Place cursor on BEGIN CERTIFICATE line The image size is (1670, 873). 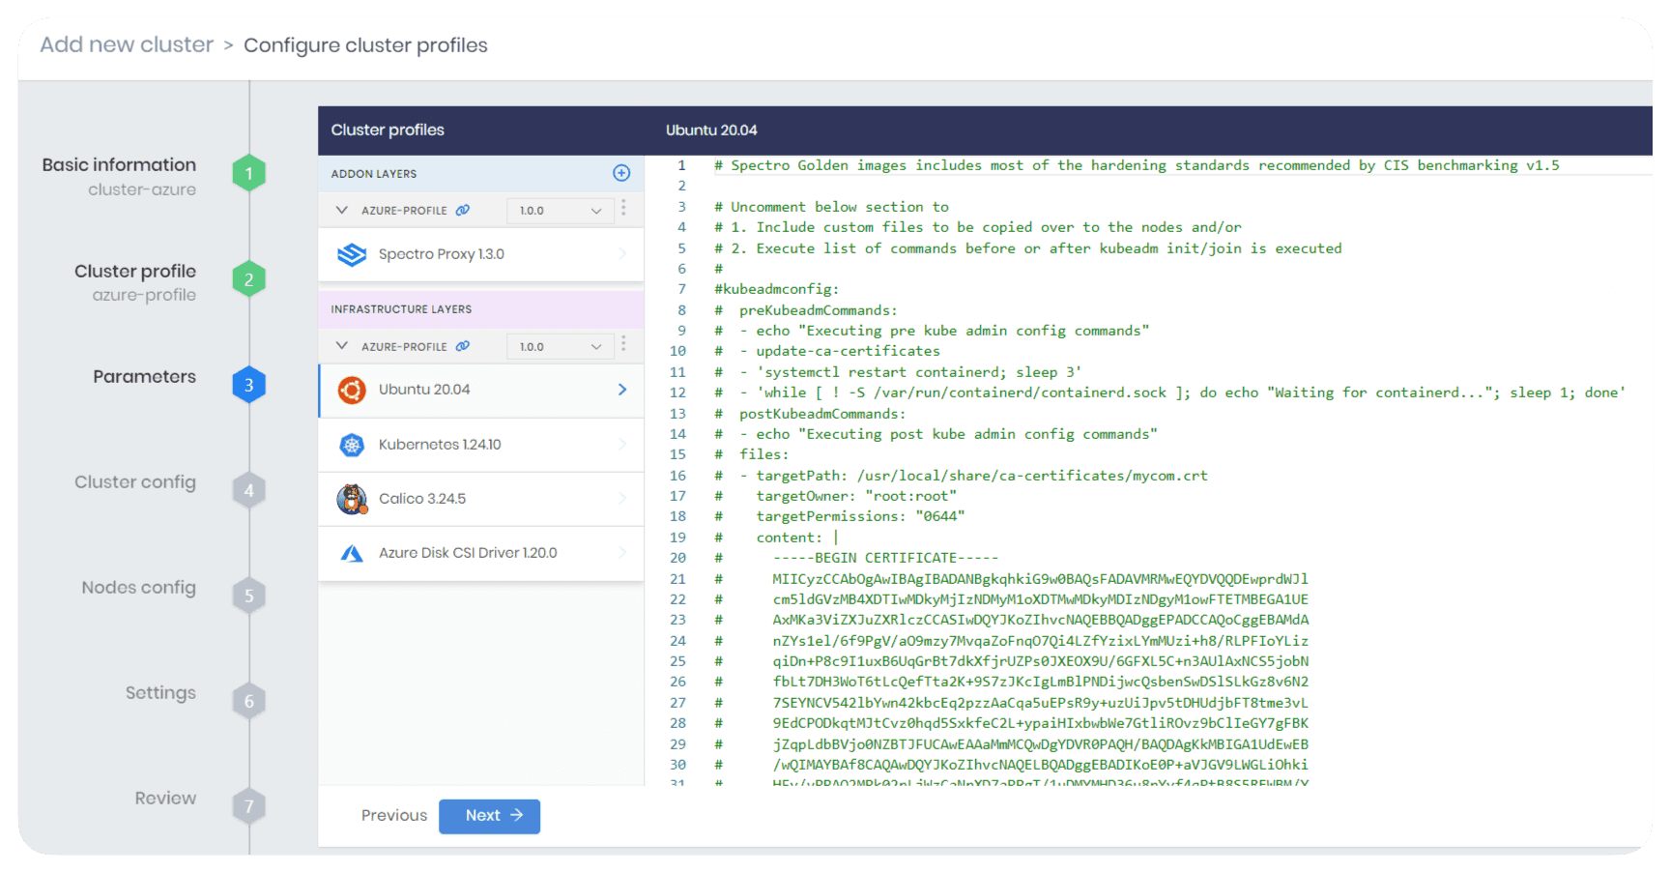tap(856, 558)
